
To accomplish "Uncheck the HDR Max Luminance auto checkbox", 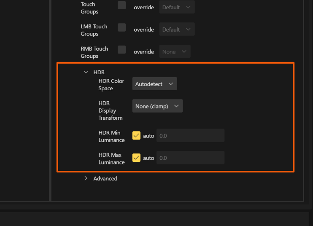I will pyautogui.click(x=136, y=158).
